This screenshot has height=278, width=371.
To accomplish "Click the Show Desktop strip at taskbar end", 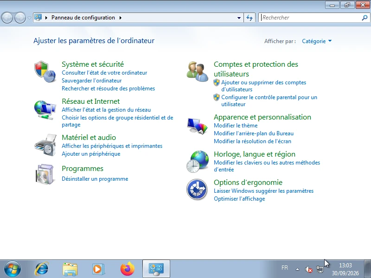I will [368, 269].
